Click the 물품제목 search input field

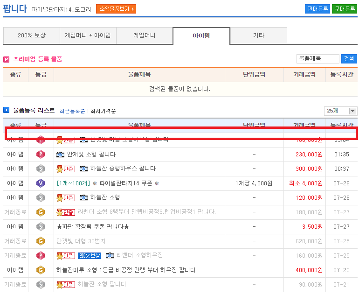coord(318,58)
